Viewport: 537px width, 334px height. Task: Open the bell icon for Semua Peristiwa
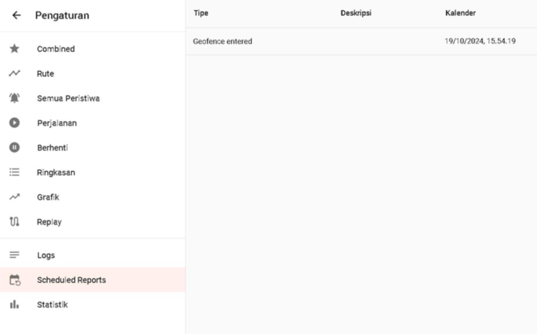tap(15, 98)
